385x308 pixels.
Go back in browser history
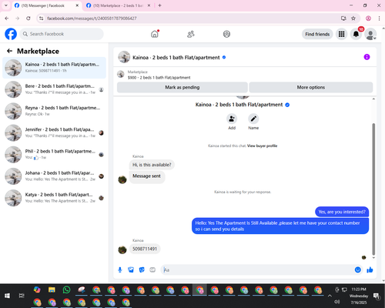click(x=7, y=18)
